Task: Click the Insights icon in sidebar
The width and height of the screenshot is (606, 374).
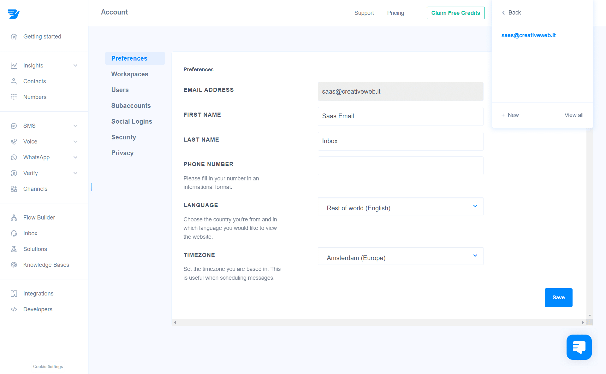Action: [x=14, y=65]
